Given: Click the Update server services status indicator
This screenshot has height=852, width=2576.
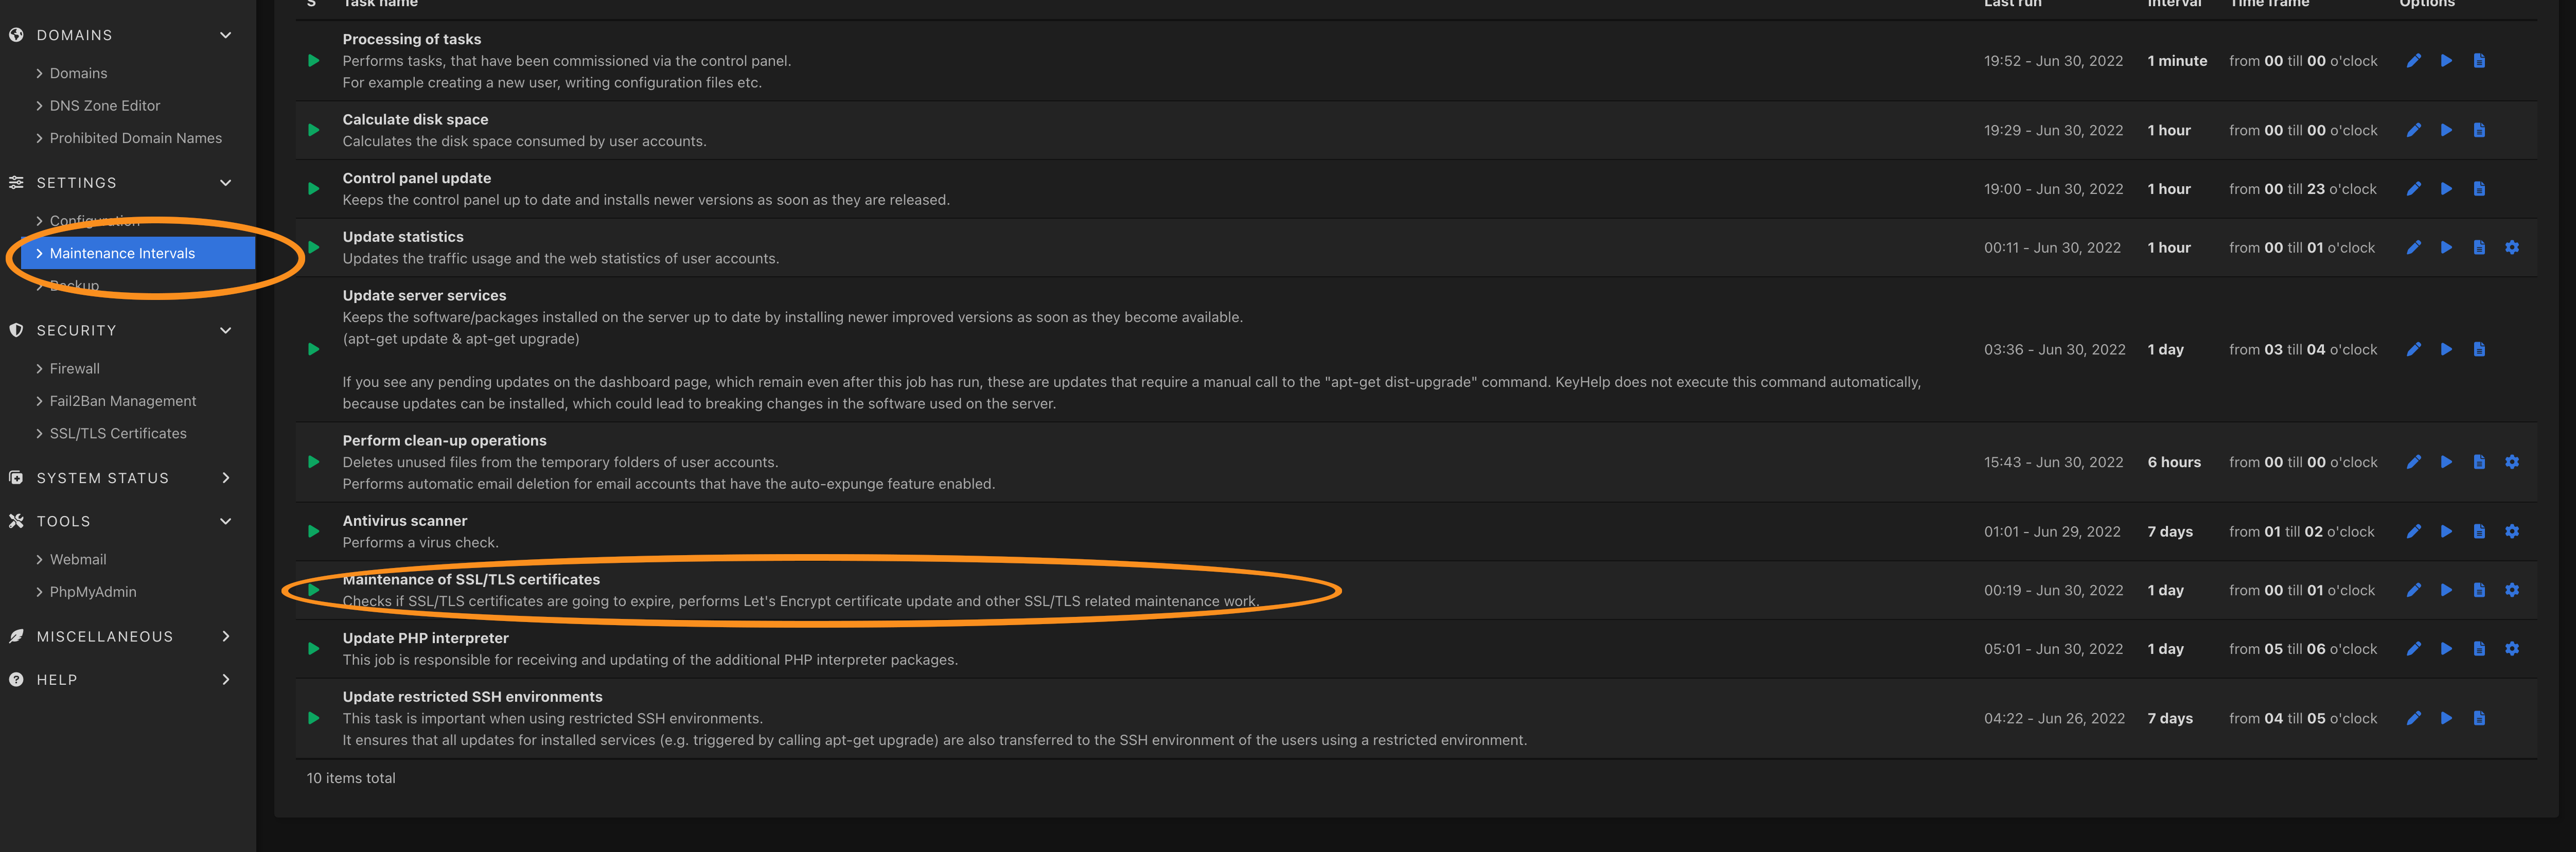Looking at the screenshot, I should (x=313, y=350).
